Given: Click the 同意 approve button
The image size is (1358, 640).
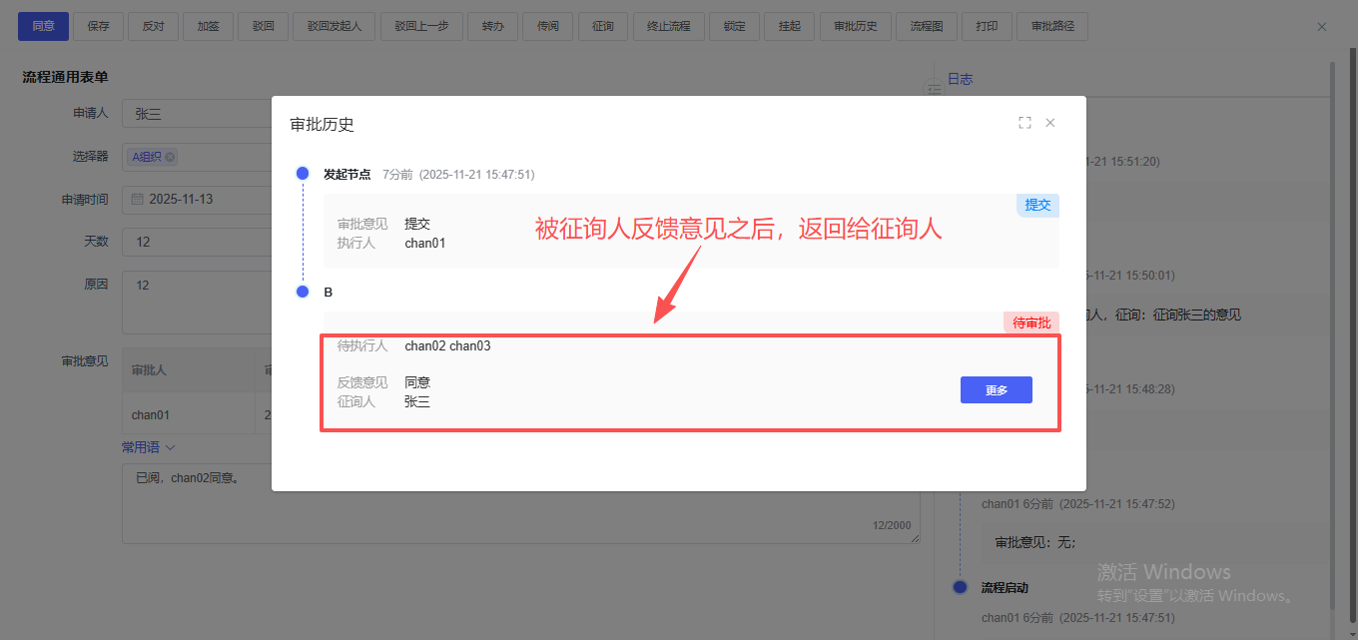Looking at the screenshot, I should click(43, 27).
